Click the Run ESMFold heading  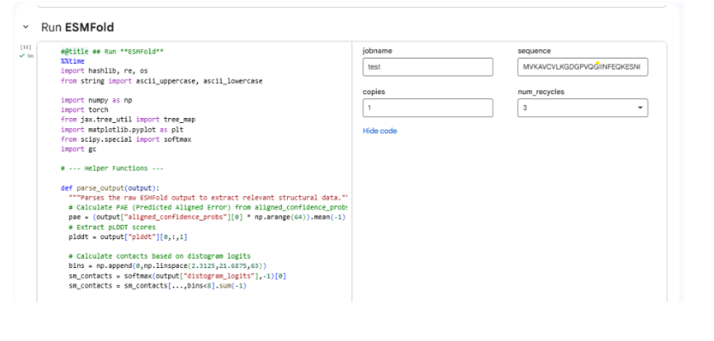coord(77,27)
